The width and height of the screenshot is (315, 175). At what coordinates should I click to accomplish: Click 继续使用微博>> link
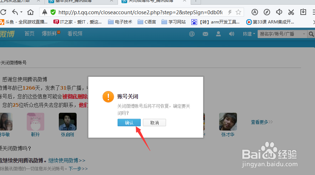coord(67,160)
